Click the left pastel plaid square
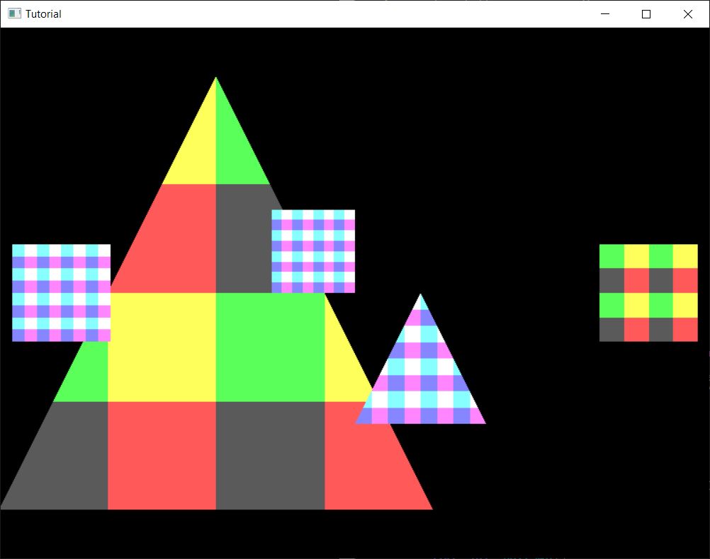The image size is (710, 559). (x=61, y=292)
